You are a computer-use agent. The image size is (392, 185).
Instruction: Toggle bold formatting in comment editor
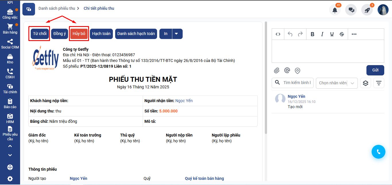point(312,34)
